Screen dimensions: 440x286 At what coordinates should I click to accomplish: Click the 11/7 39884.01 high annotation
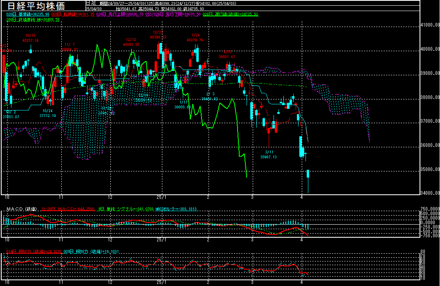[x=70, y=47]
